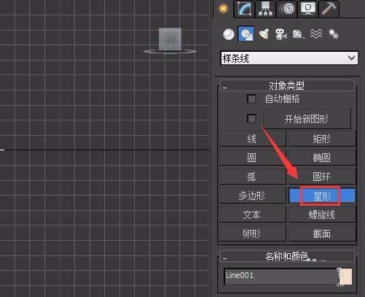The height and width of the screenshot is (297, 365).
Task: Click the ViewCube in the viewport
Action: pyautogui.click(x=170, y=40)
